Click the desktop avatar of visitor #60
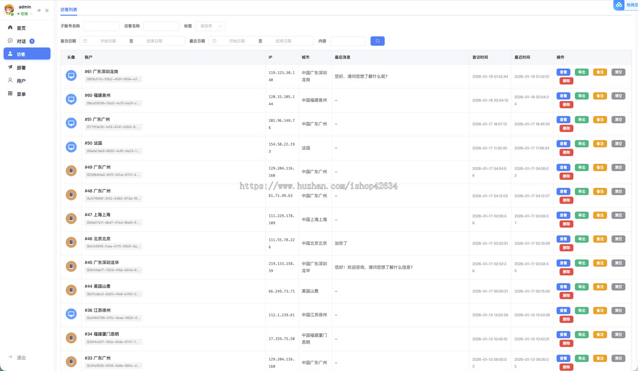The image size is (638, 371). 71,99
